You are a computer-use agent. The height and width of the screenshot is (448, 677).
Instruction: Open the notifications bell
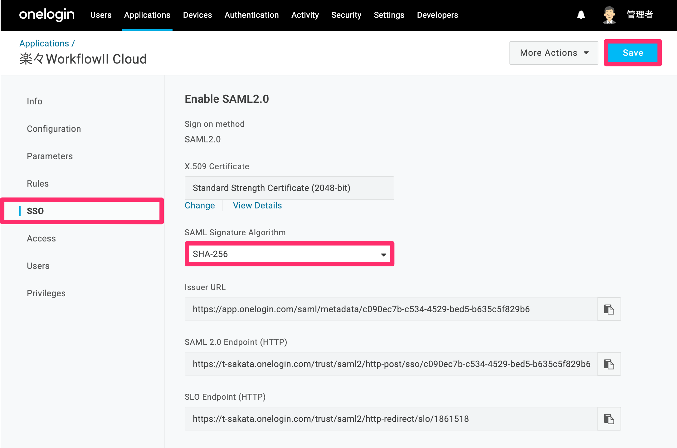point(581,15)
